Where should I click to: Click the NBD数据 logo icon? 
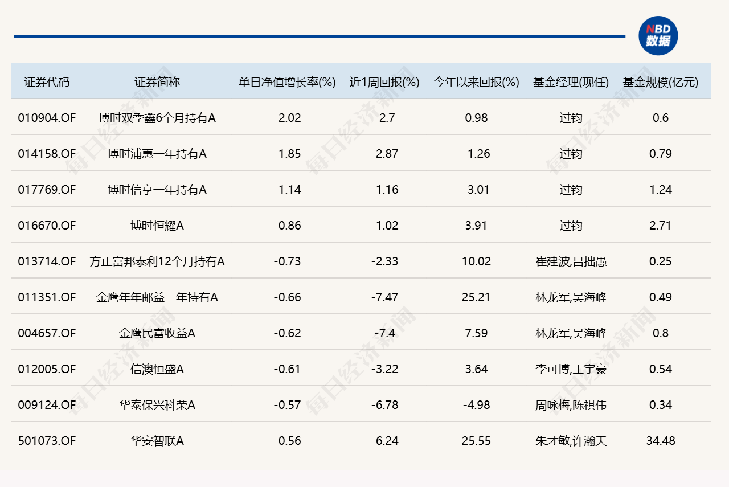[x=658, y=36]
